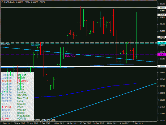This screenshot has height=125, width=166.
Task: Click the Pips2open label
Action: [23, 116]
